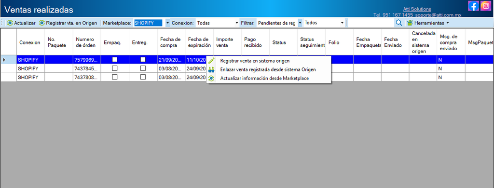Check Empaq. box for order 7437845
The width and height of the screenshot is (494, 188).
pyautogui.click(x=115, y=68)
